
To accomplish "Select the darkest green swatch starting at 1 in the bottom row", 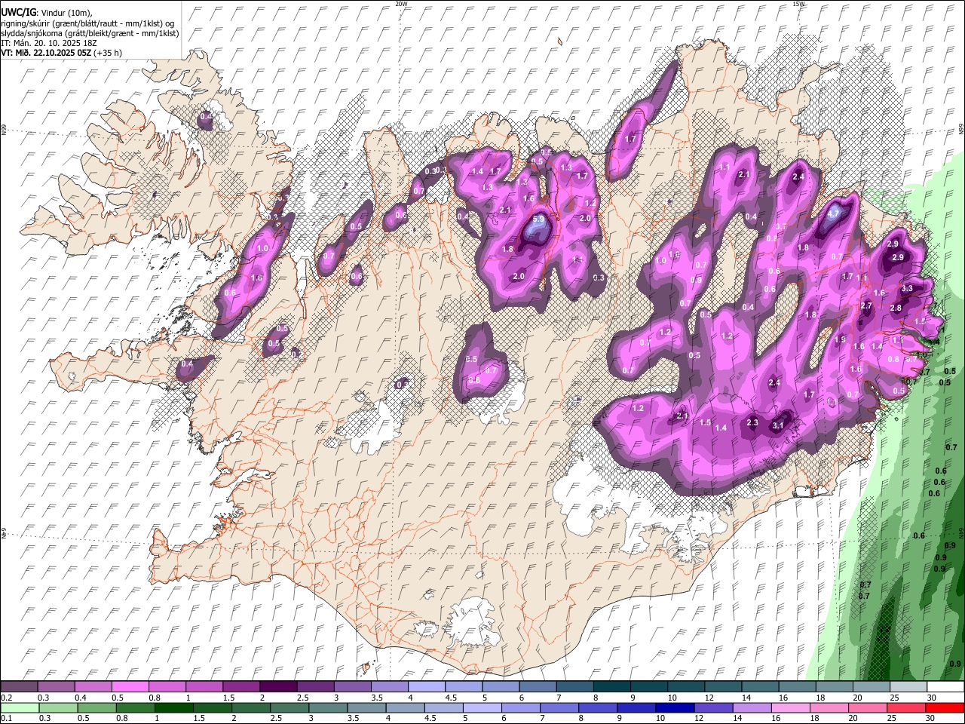I will point(173,708).
